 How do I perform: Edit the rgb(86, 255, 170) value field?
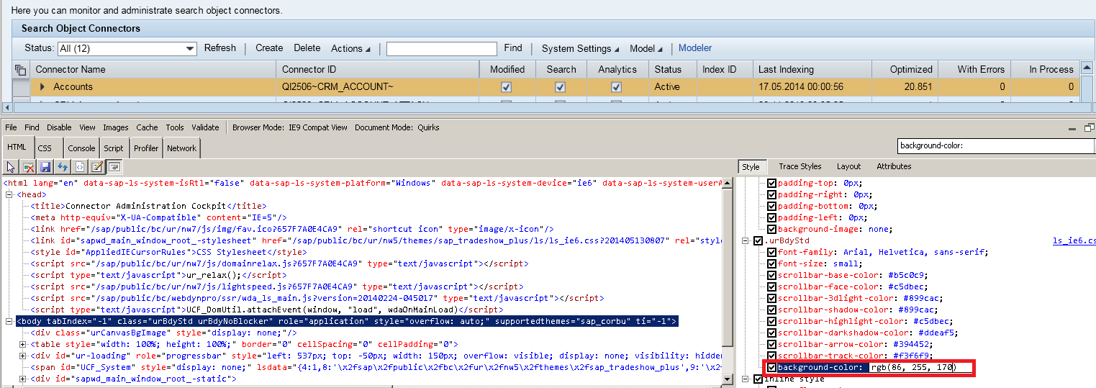tap(920, 368)
